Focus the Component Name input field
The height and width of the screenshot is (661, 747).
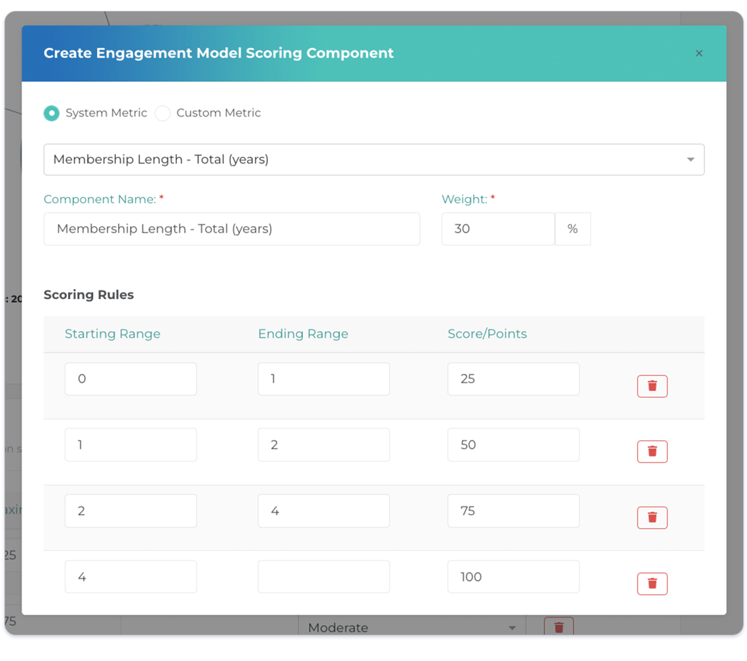click(x=231, y=229)
